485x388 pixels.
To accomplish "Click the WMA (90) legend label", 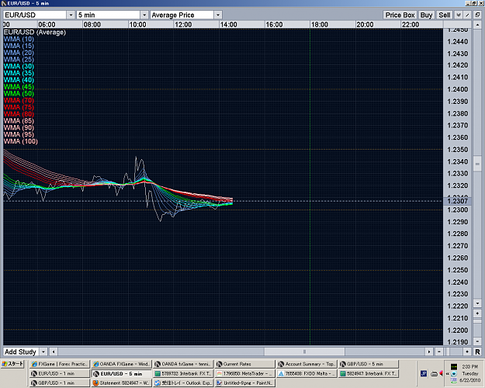I will [x=19, y=127].
